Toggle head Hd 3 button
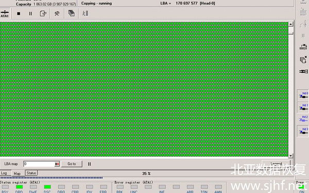This screenshot has width=309, height=193. [303, 131]
